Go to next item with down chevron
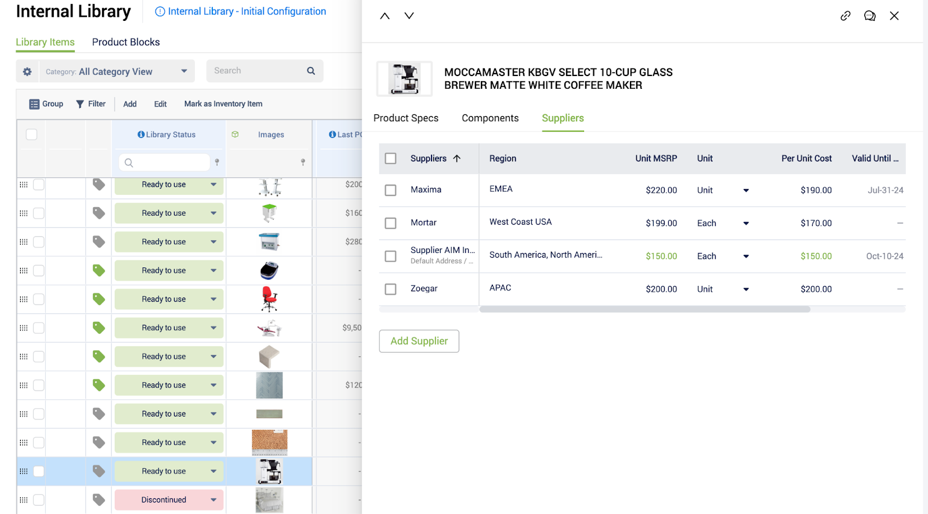Image resolution: width=928 pixels, height=514 pixels. coord(409,16)
